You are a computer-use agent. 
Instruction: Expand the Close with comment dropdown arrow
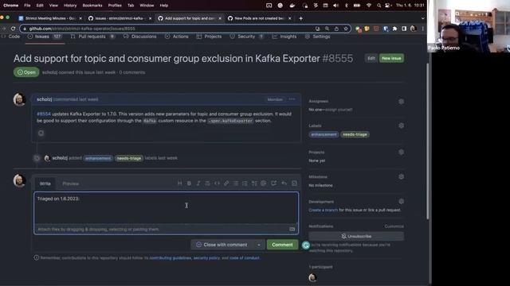(x=259, y=245)
